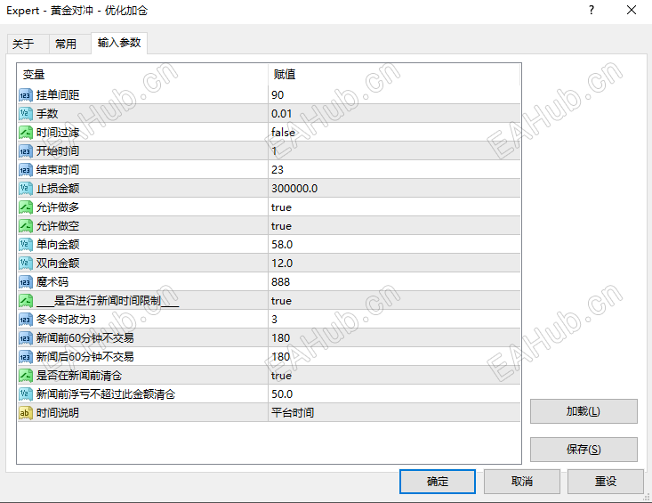Select the 手数 variable name
This screenshot has width=652, height=503.
click(x=47, y=114)
